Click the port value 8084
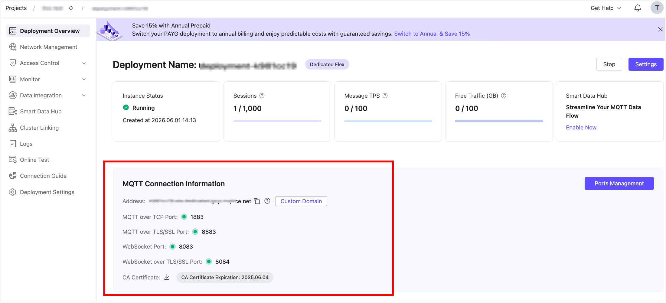Viewport: 666px width, 303px height. [222, 262]
